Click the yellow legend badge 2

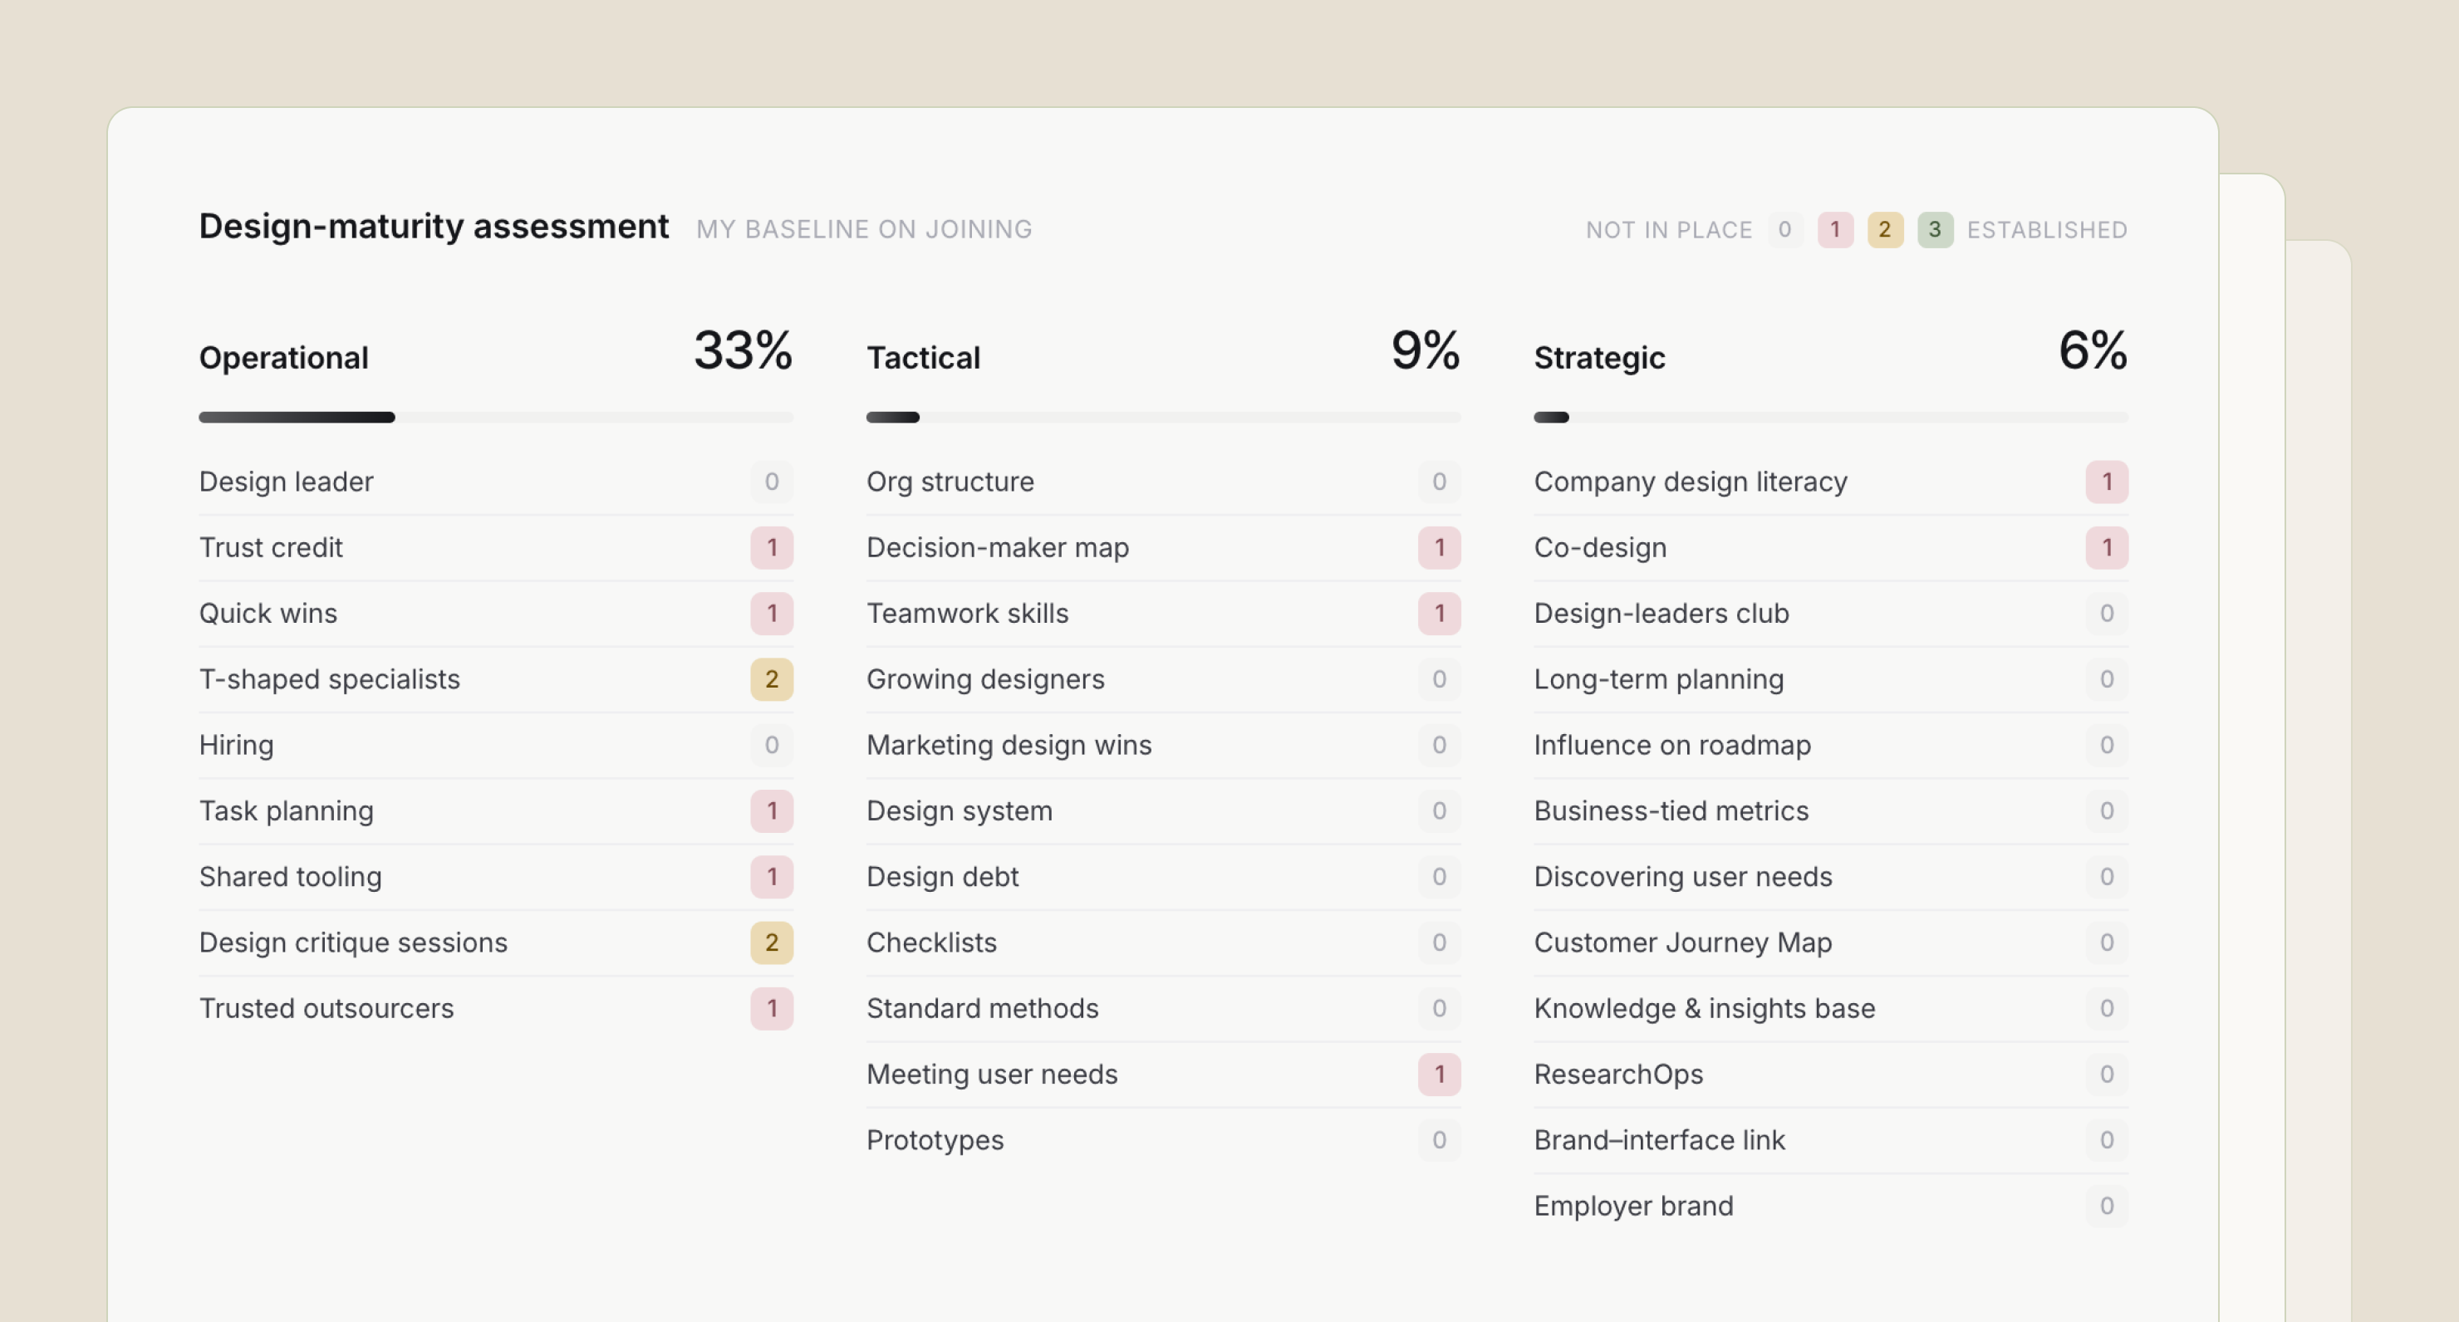(1884, 229)
